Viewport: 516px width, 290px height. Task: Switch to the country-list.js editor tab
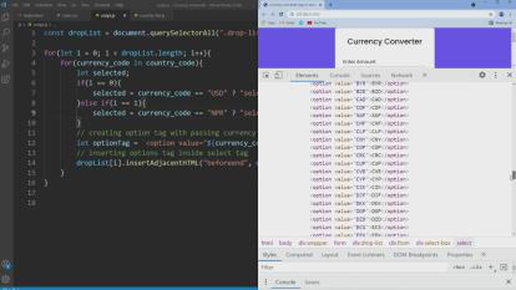[149, 15]
